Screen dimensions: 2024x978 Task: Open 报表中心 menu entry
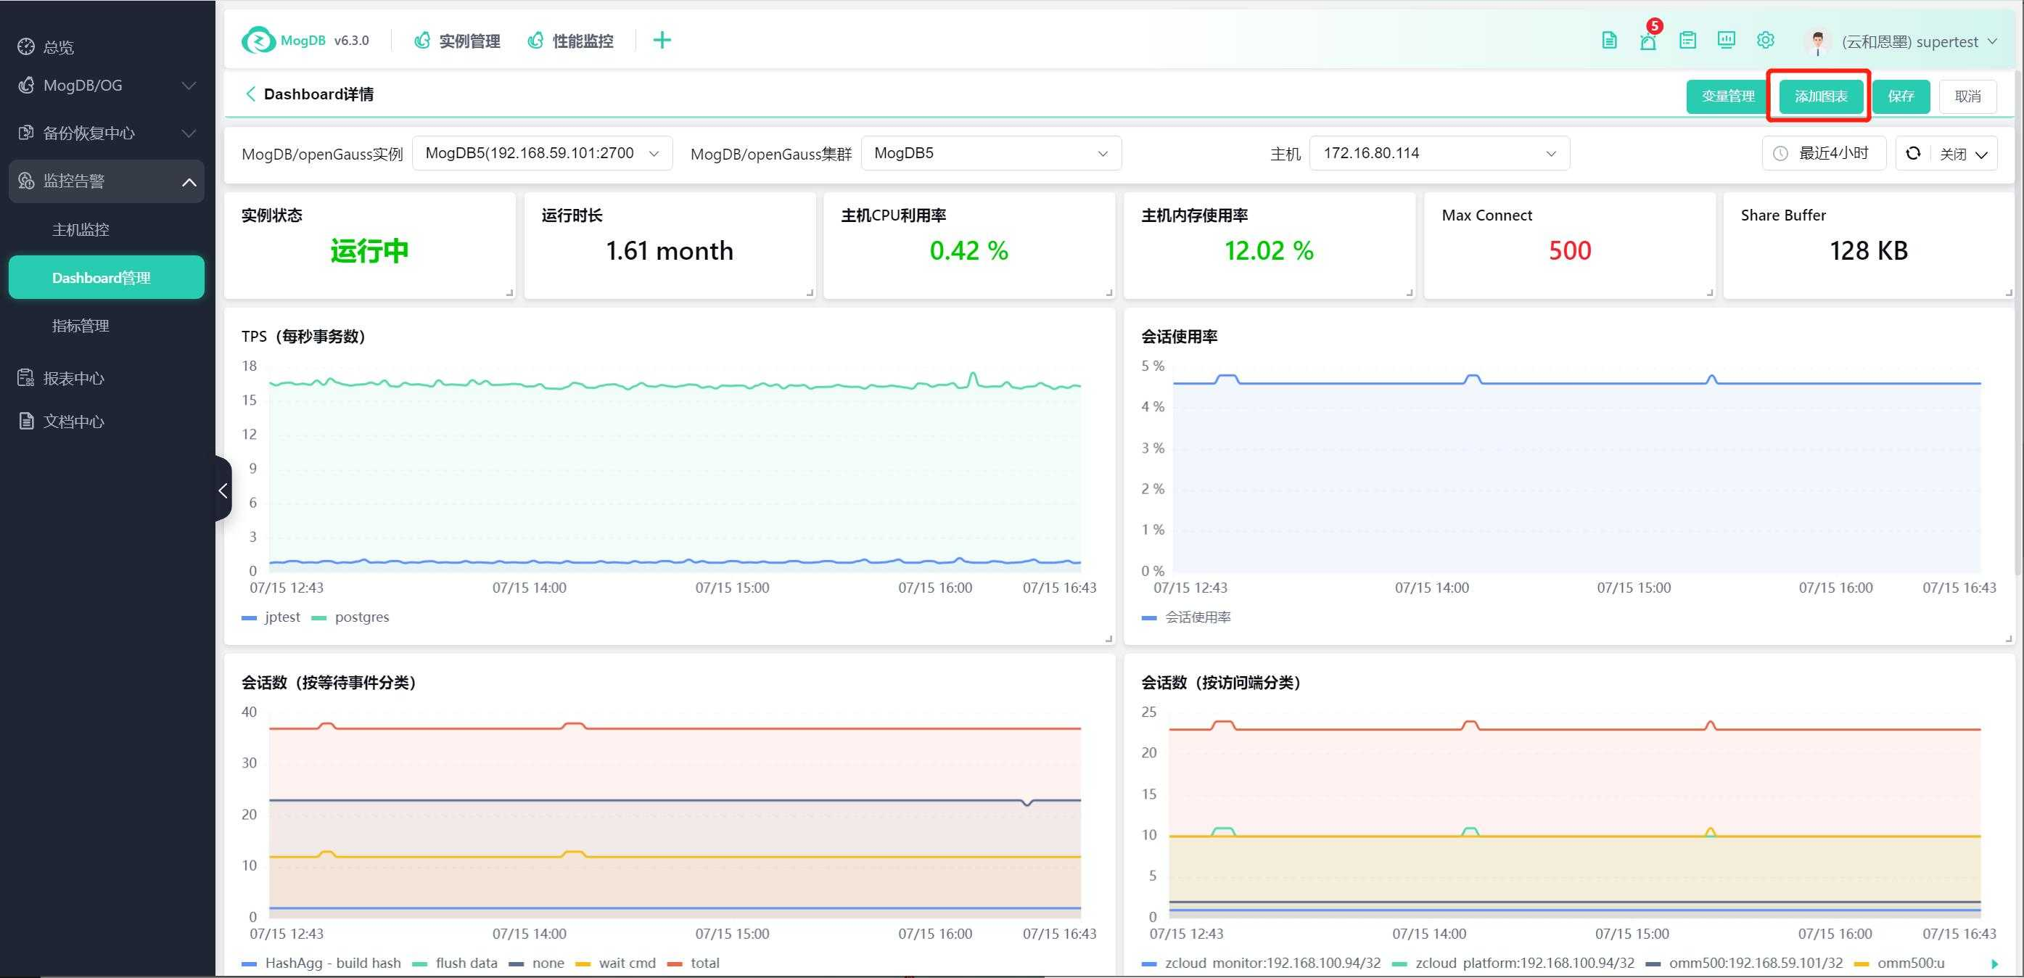pyautogui.click(x=107, y=379)
